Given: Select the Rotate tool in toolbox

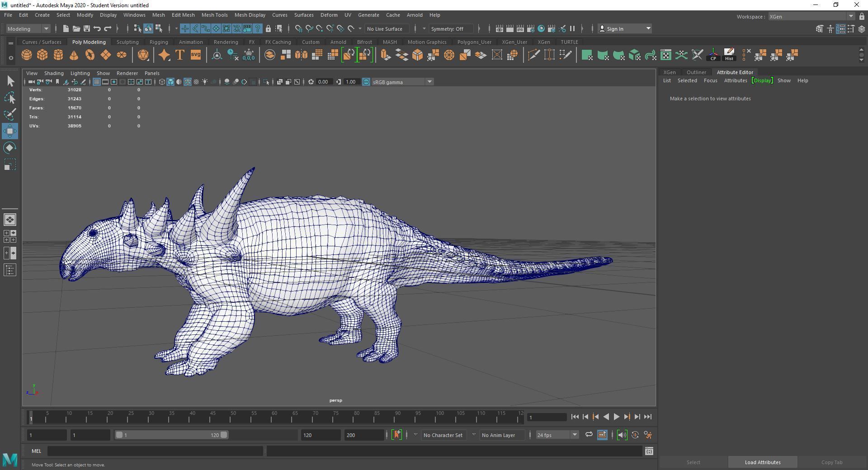Looking at the screenshot, I should point(10,148).
